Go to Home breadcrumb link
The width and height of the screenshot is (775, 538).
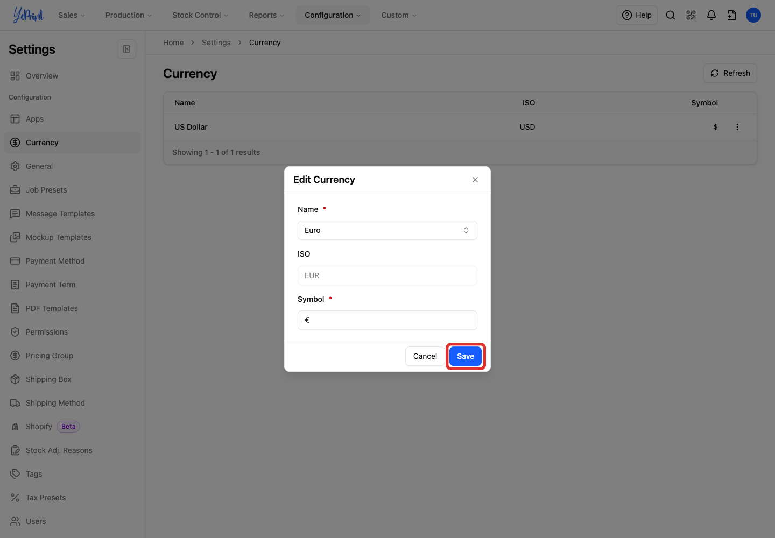point(173,43)
